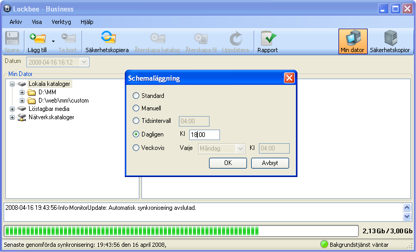Click the Avbryt cancel button
The image size is (416, 252).
(x=270, y=163)
